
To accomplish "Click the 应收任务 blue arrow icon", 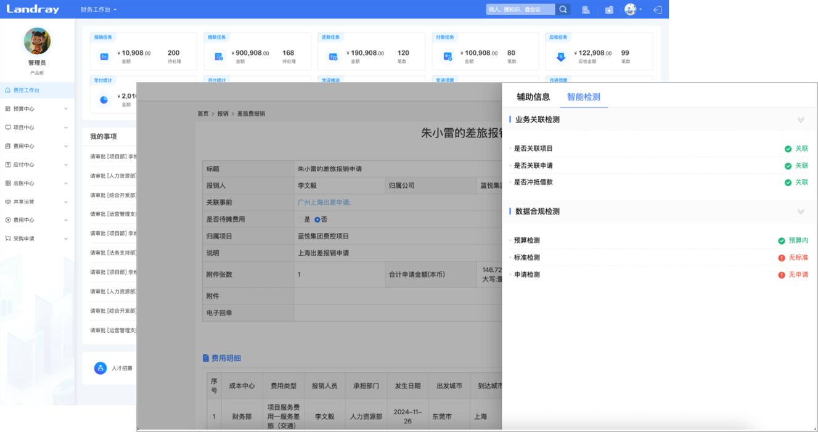I will point(561,57).
